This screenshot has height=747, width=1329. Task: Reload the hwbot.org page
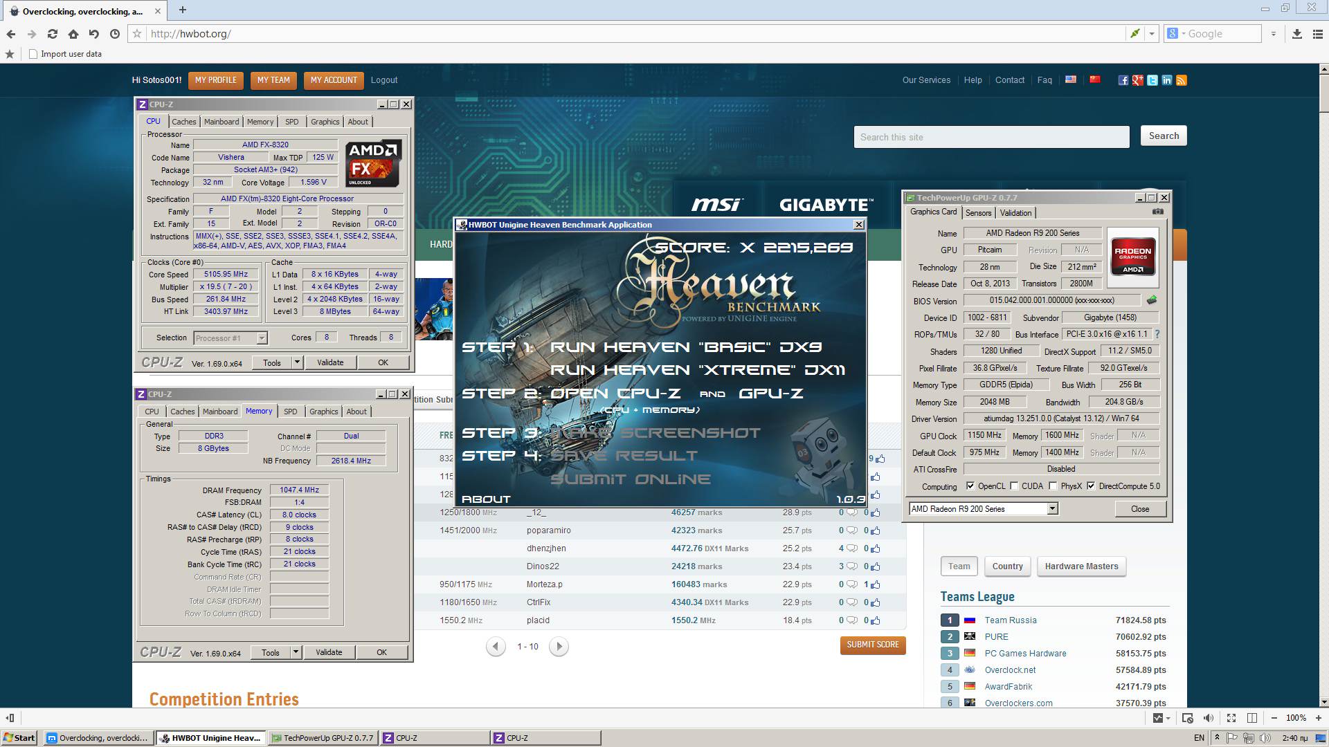point(52,34)
